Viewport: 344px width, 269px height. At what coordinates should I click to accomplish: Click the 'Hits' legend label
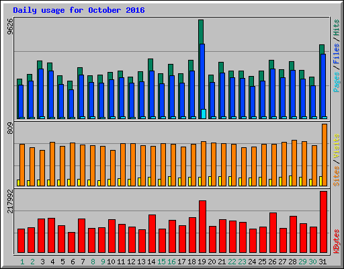337,28
